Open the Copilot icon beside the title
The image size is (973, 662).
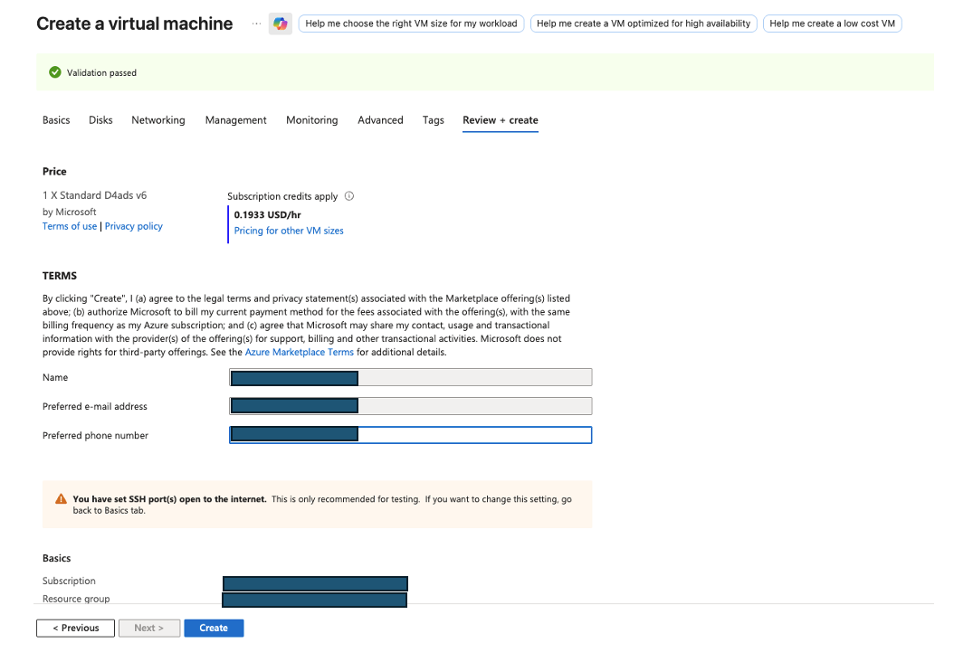click(x=281, y=24)
